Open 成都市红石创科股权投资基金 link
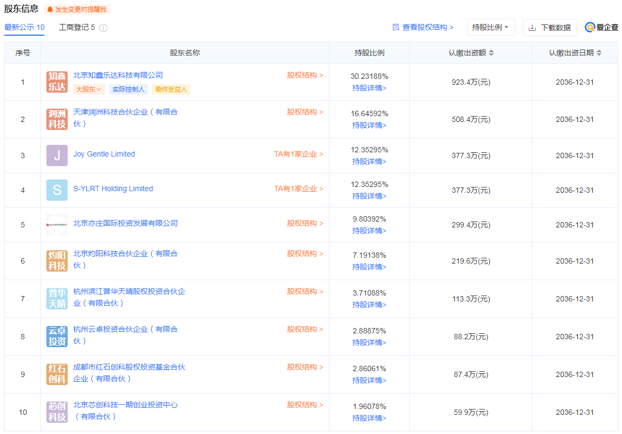Image resolution: width=622 pixels, height=434 pixels. pyautogui.click(x=129, y=373)
